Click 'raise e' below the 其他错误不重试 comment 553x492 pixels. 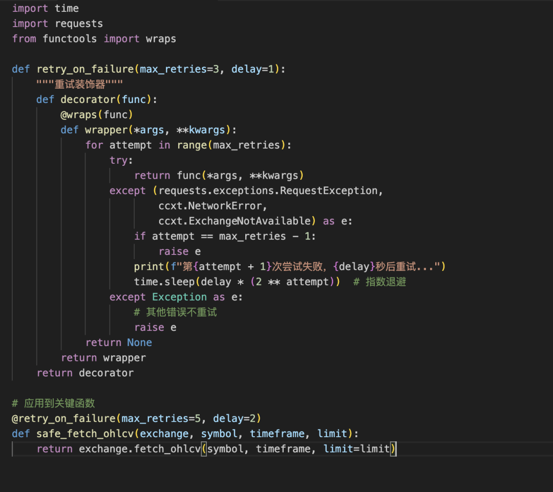point(155,327)
